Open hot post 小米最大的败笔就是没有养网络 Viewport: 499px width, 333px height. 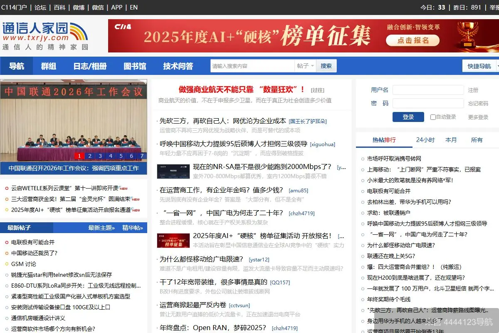tap(410, 180)
